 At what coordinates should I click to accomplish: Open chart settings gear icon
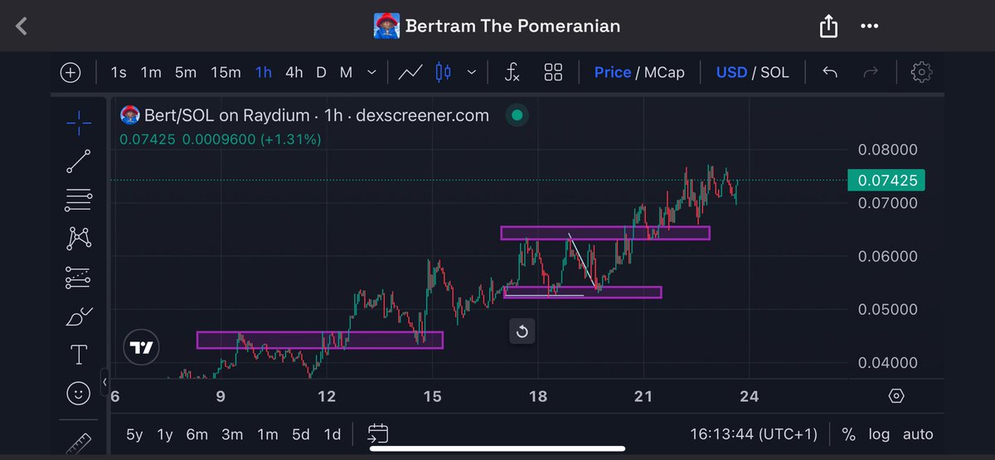[x=920, y=73]
